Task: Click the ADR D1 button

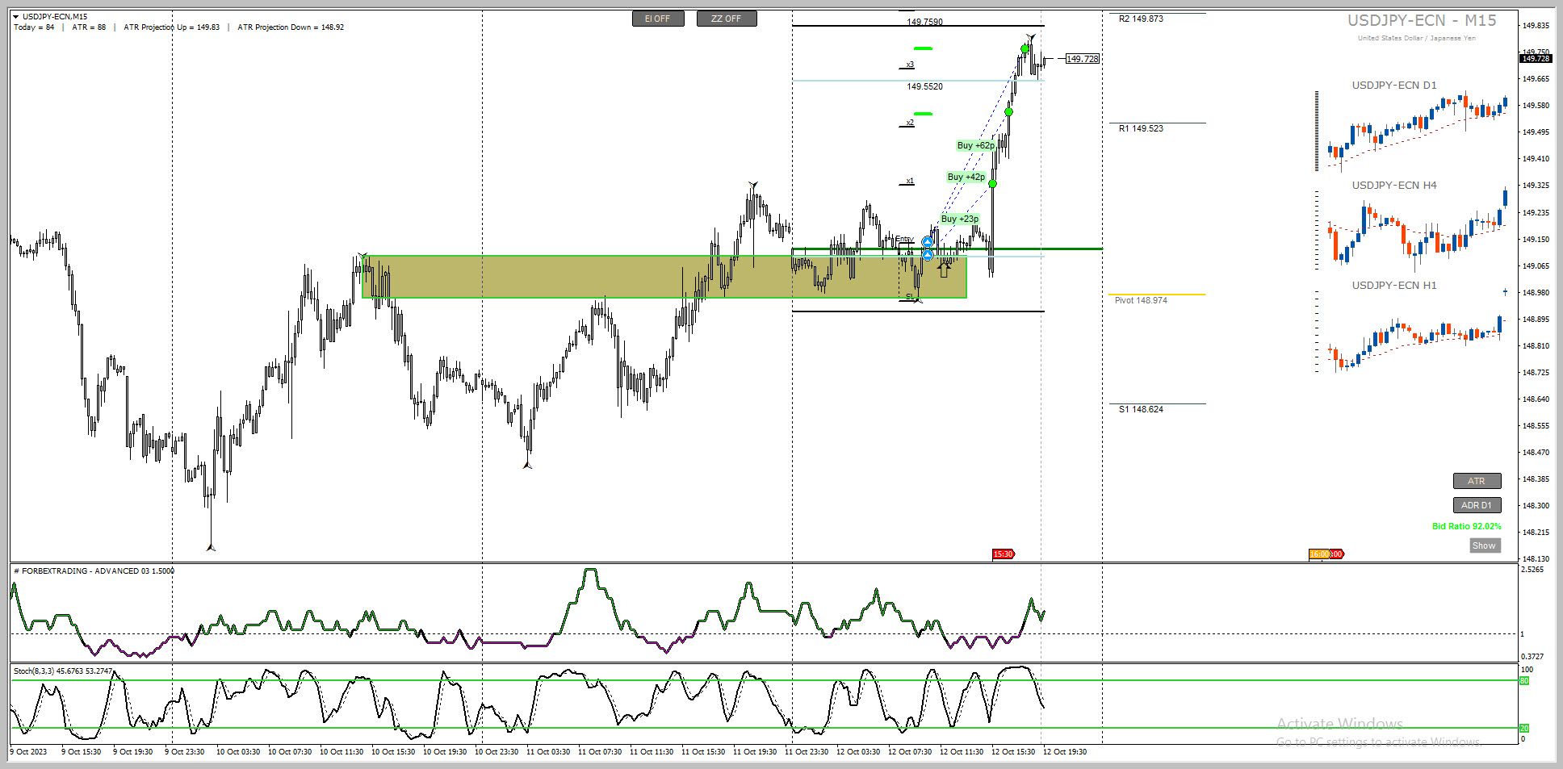Action: click(x=1477, y=505)
